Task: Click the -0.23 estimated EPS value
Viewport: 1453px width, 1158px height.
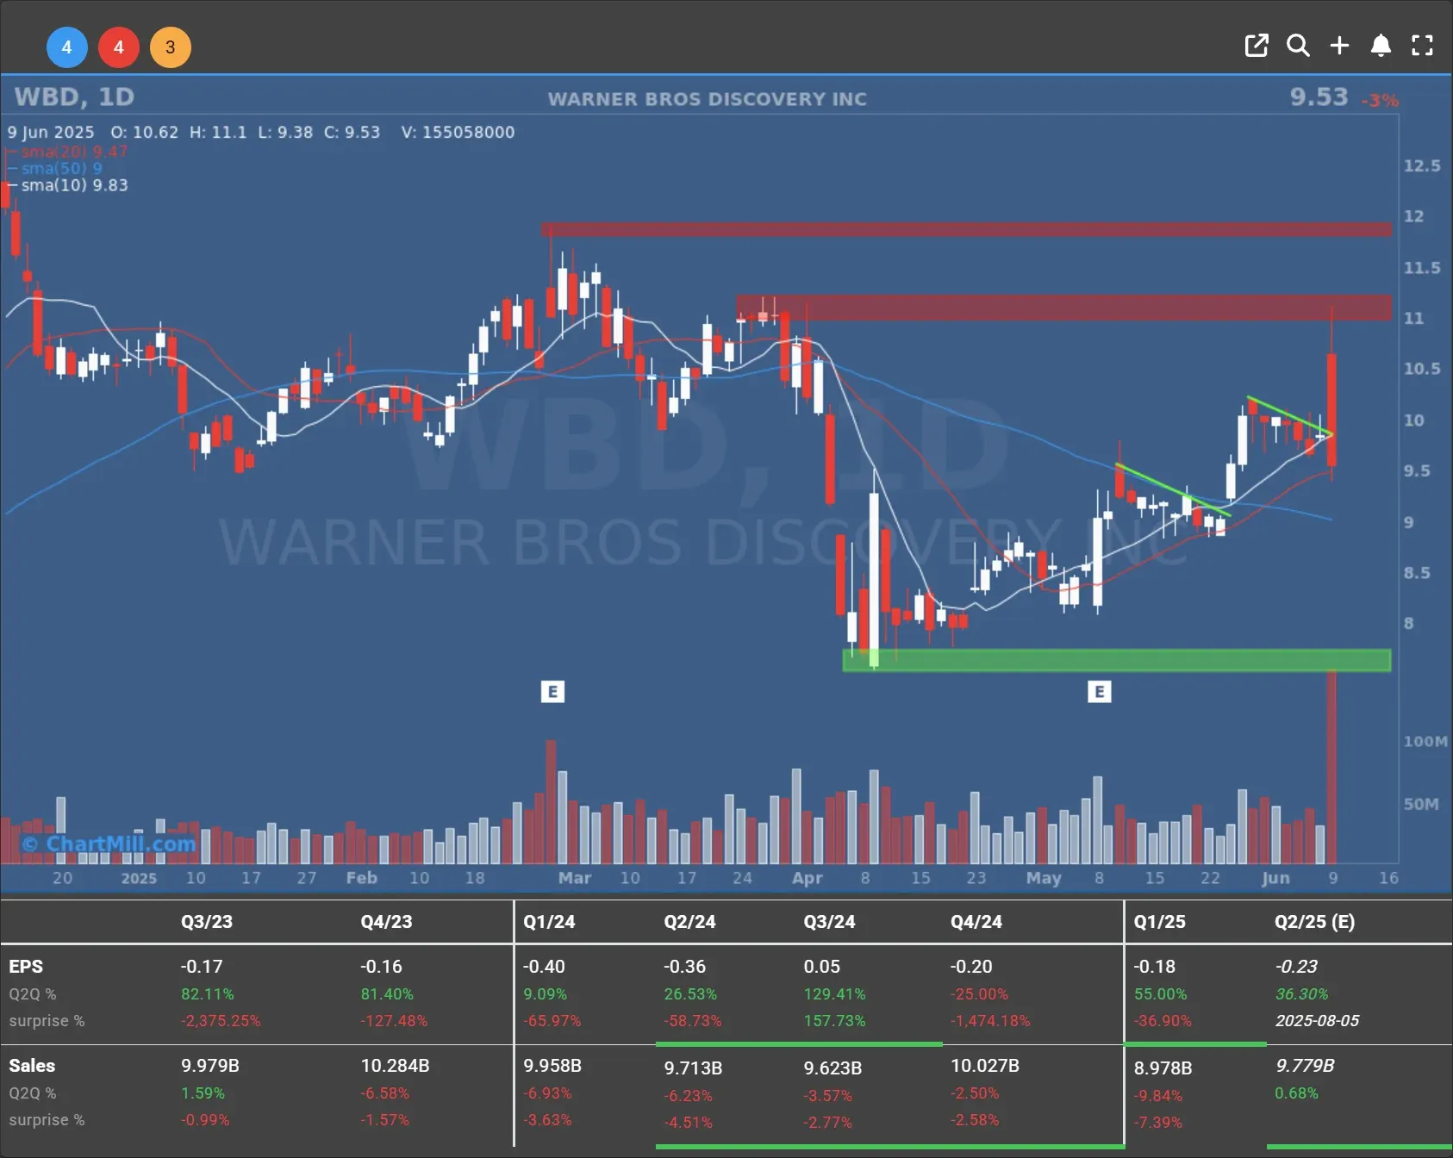Action: point(1296,967)
